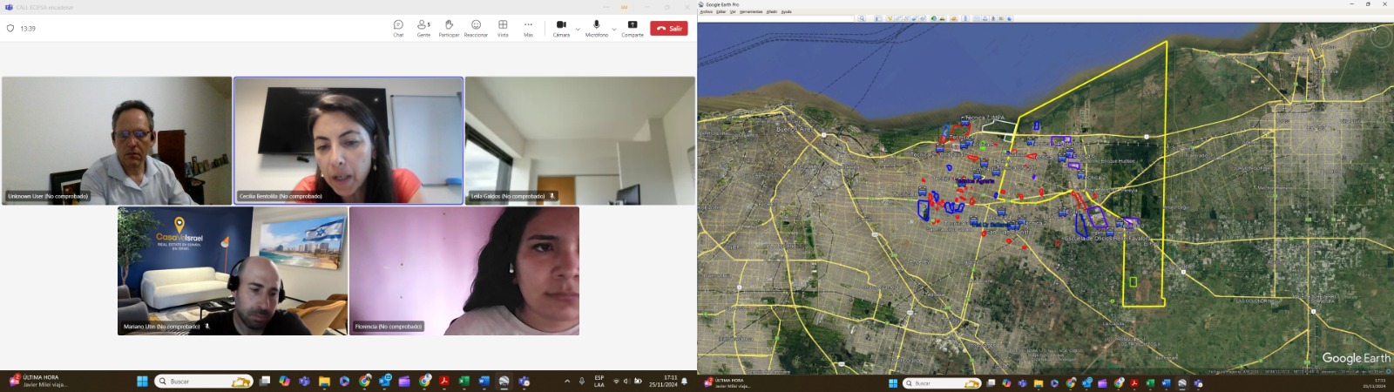Open the Herramientas menu in Google Earth

(x=750, y=12)
